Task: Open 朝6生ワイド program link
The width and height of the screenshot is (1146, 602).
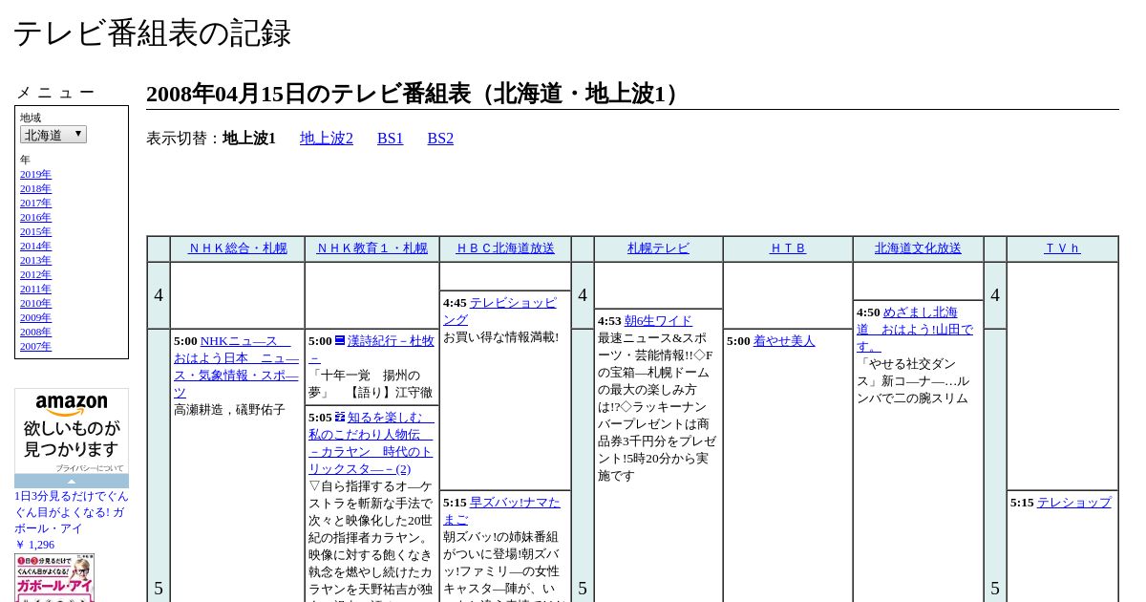Action: [x=658, y=321]
